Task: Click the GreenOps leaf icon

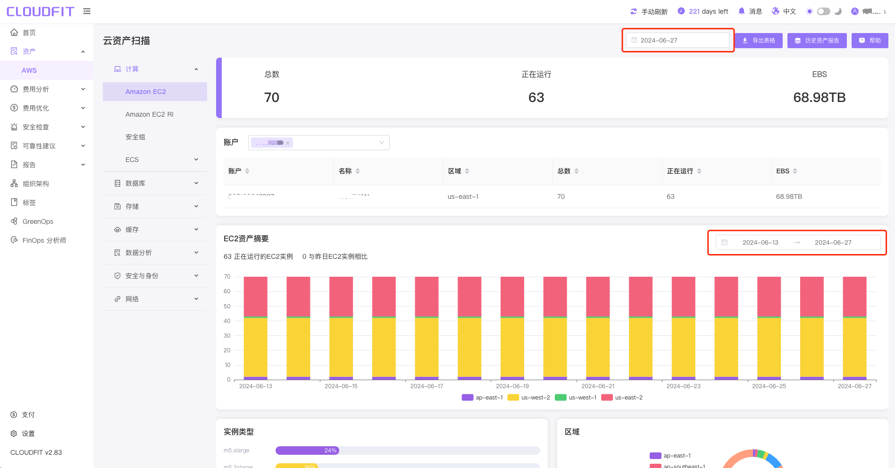Action: click(14, 221)
